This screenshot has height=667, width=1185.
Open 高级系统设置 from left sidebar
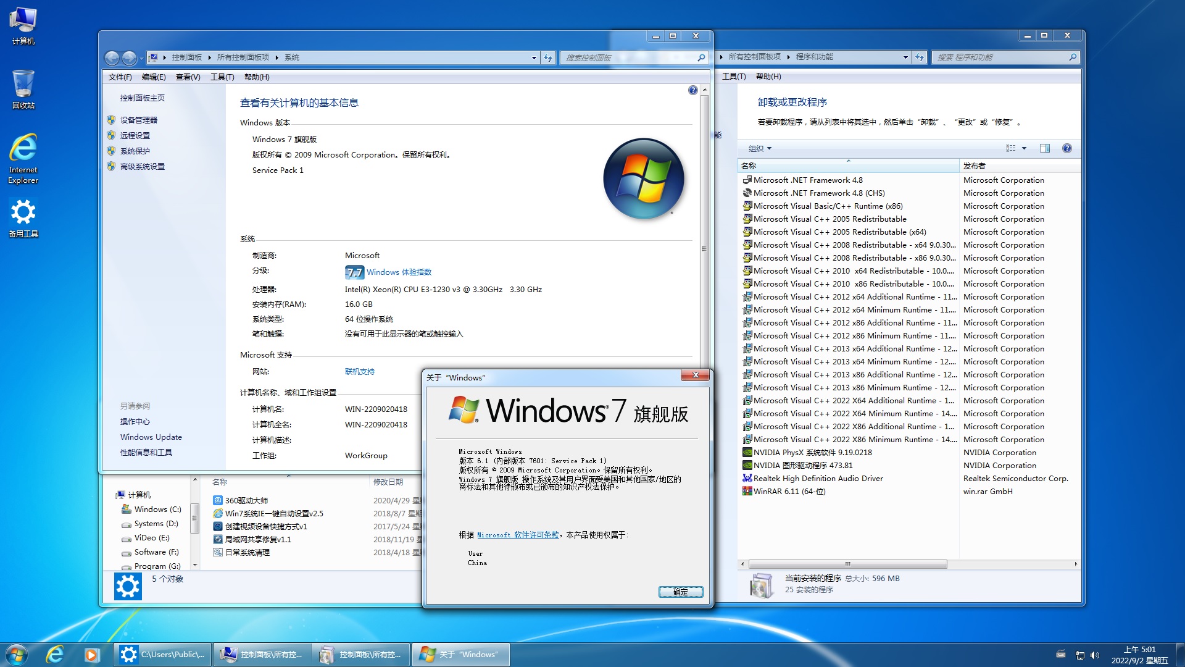click(x=142, y=166)
